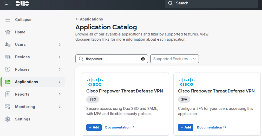Screen dimensions: 262x136
Task: Expand the Policies menu chevron
Action: click(60, 69)
